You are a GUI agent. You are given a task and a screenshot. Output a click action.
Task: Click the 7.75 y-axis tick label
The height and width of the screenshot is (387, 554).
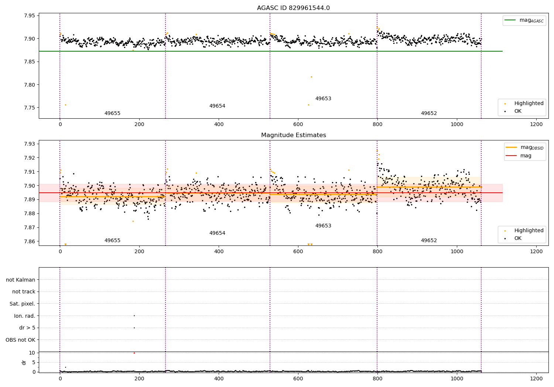29,108
